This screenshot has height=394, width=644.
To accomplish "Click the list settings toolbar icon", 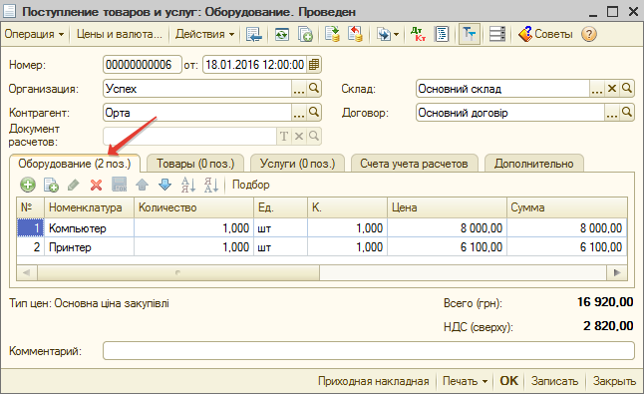I will pyautogui.click(x=497, y=34).
